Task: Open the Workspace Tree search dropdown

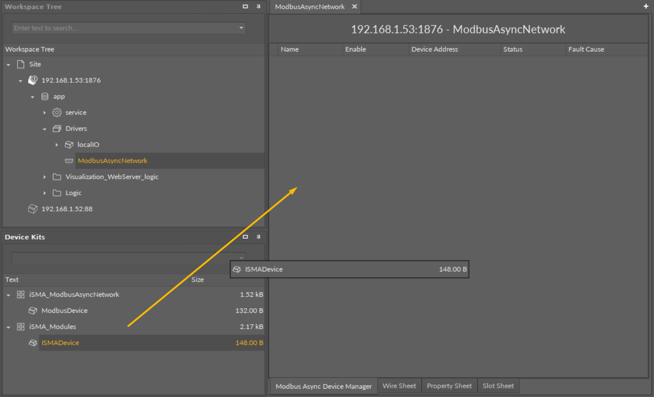Action: pyautogui.click(x=241, y=28)
